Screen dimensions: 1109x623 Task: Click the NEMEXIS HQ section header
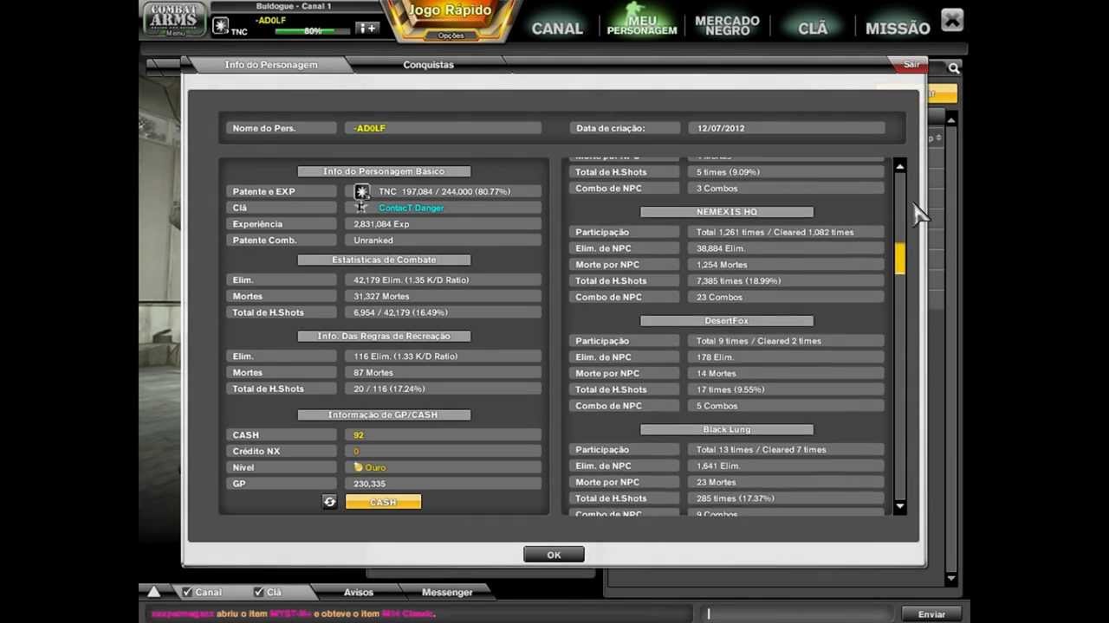click(727, 212)
